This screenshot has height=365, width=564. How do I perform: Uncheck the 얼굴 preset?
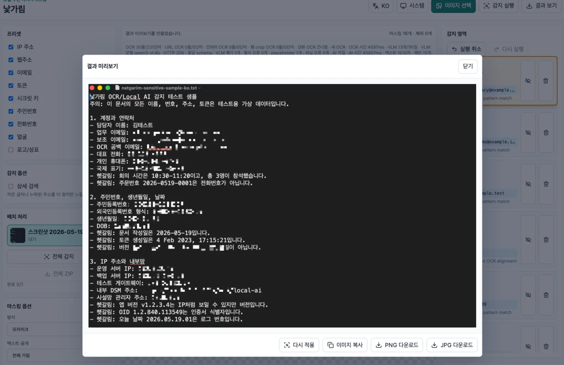click(x=11, y=137)
